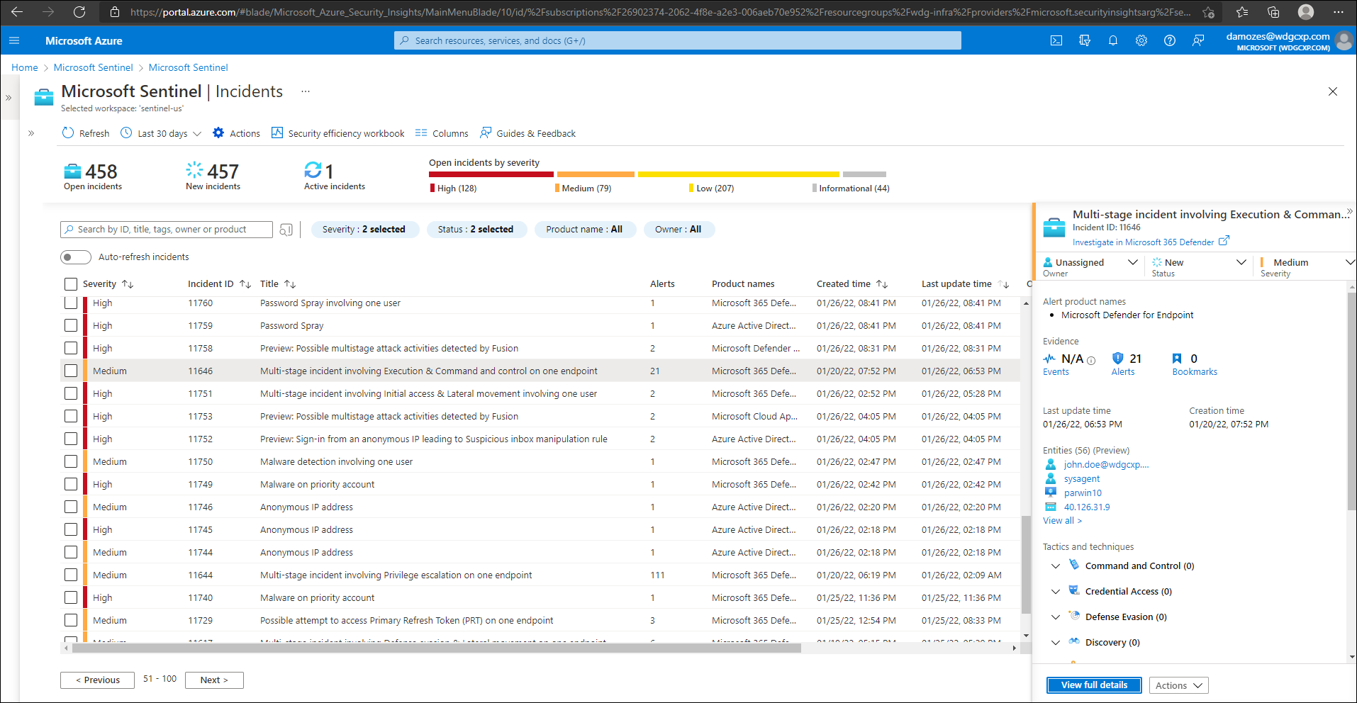
Task: Click the red High severity bar
Action: pyautogui.click(x=491, y=174)
